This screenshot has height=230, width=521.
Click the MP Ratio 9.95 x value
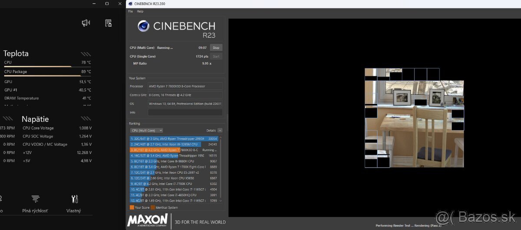click(x=206, y=63)
